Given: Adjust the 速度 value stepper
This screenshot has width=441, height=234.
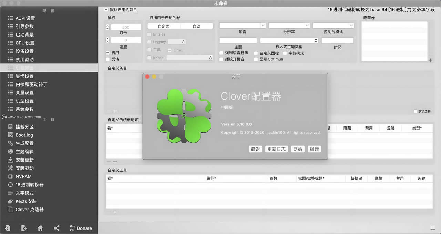Looking at the screenshot, I should pyautogui.click(x=107, y=40).
